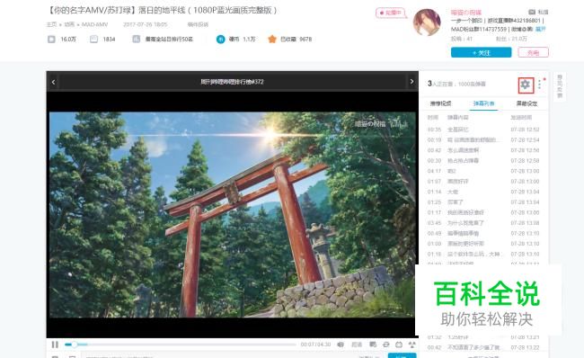Select danmaku row at 00:49
Image resolution: width=584 pixels, height=358 pixels.
pyautogui.click(x=483, y=233)
